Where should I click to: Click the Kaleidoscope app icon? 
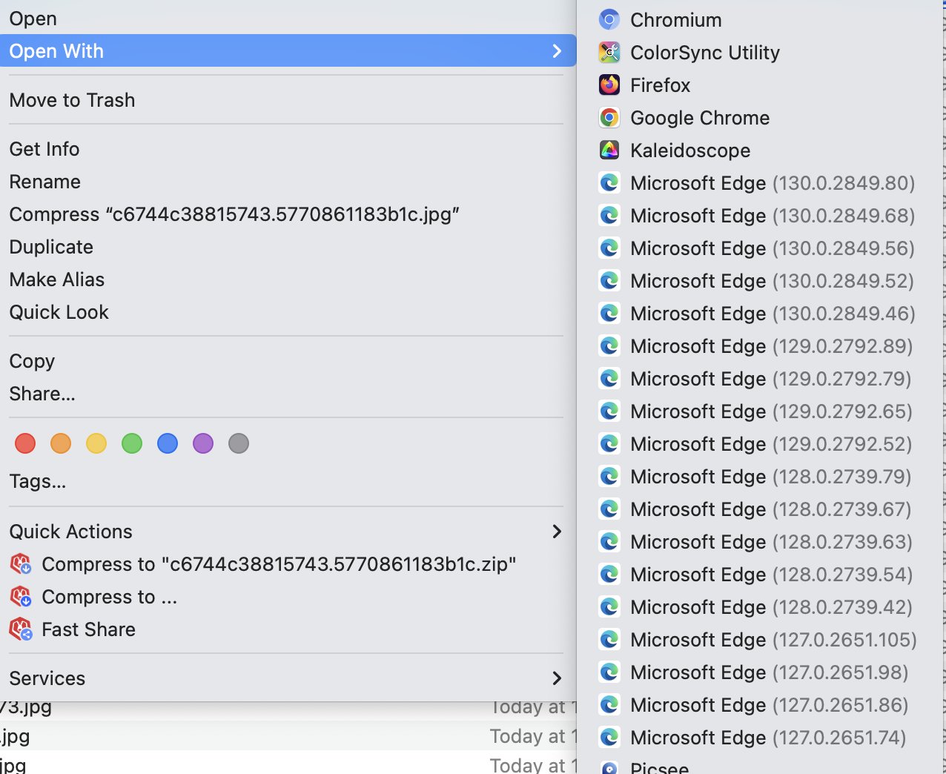(609, 150)
